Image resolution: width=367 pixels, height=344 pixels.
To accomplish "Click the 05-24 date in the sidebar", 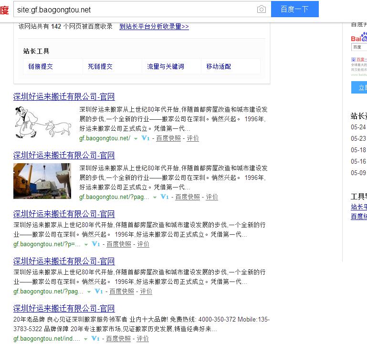I will [358, 127].
